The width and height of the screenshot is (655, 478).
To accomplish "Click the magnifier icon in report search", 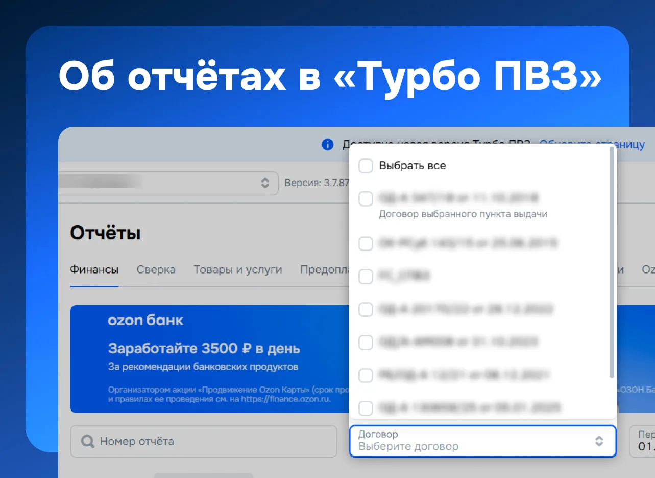I will 88,441.
